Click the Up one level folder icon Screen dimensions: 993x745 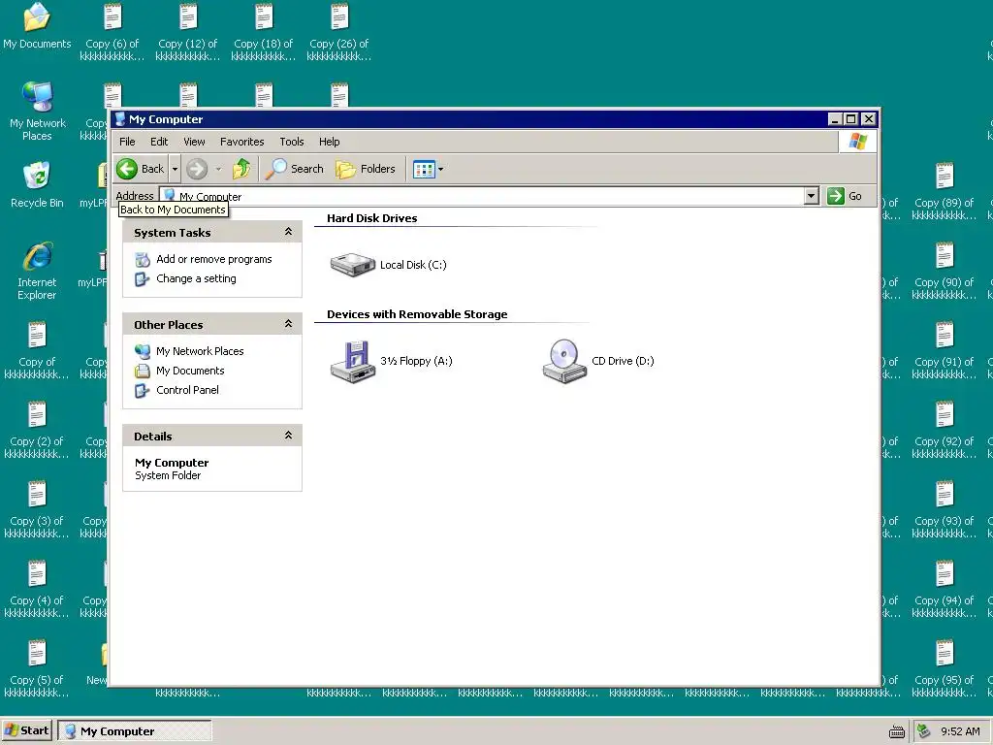[241, 169]
